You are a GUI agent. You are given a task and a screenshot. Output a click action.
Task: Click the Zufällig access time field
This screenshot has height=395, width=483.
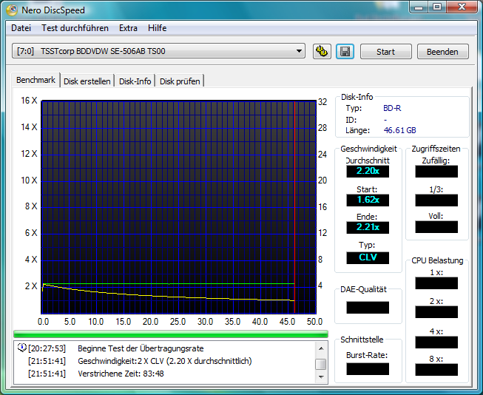click(x=436, y=172)
